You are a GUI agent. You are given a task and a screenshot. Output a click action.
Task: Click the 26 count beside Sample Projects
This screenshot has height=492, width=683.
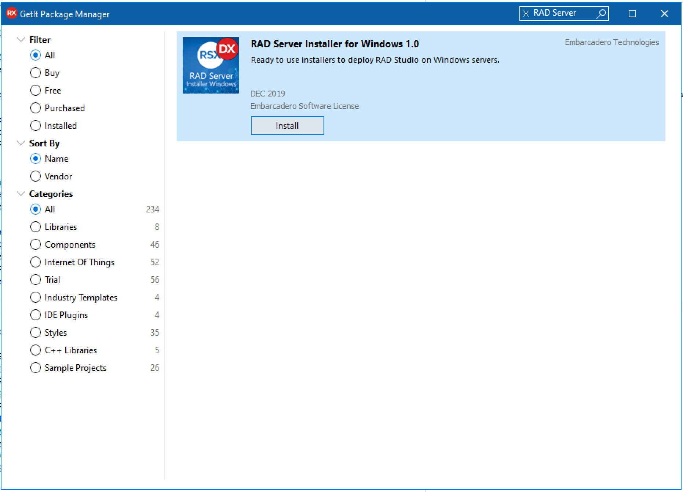[155, 368]
